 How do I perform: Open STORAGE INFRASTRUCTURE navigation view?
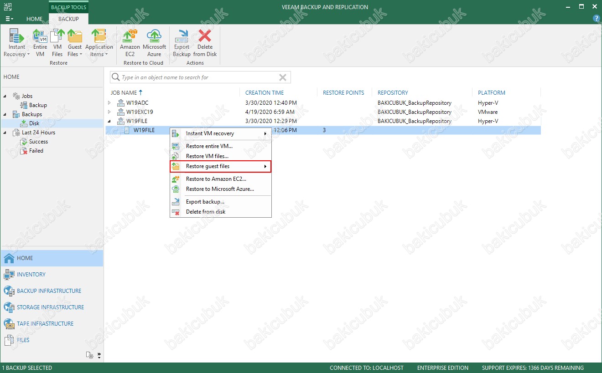click(x=52, y=307)
